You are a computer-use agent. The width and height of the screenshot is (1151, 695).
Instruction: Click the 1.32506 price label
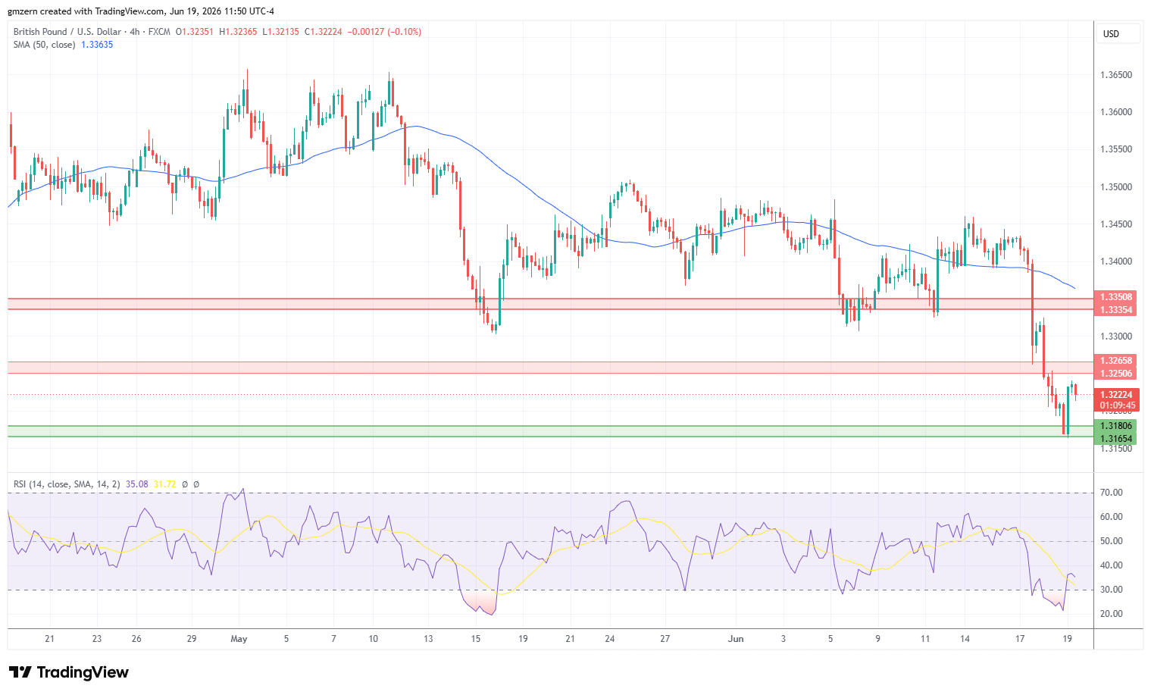point(1116,374)
